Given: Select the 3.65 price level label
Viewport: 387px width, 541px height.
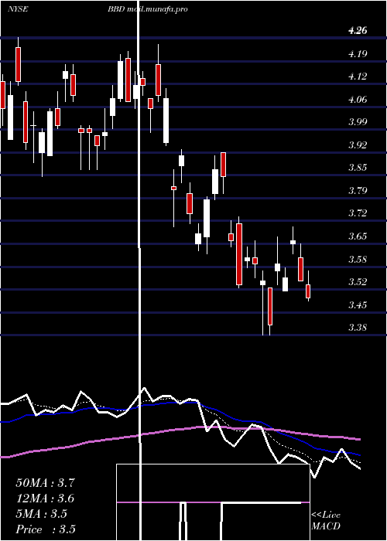Looking at the screenshot, I should pyautogui.click(x=358, y=236).
